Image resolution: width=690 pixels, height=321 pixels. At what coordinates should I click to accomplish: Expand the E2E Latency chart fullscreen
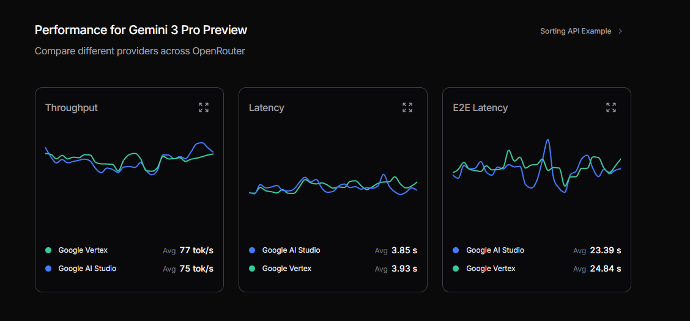(x=611, y=107)
